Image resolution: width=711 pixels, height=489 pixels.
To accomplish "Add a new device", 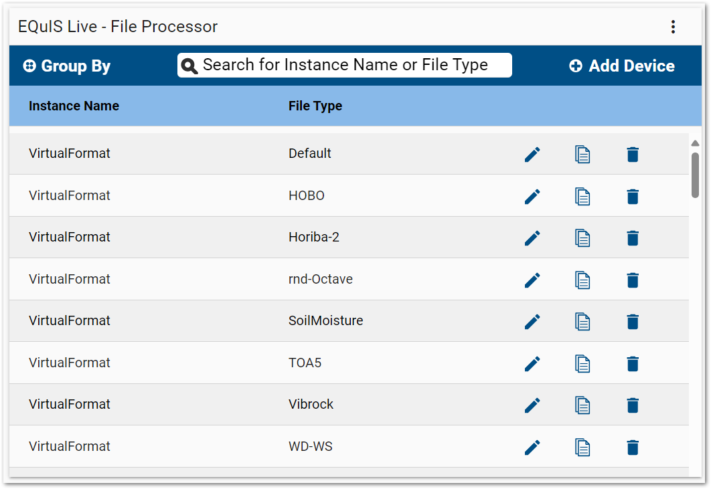I will click(621, 66).
